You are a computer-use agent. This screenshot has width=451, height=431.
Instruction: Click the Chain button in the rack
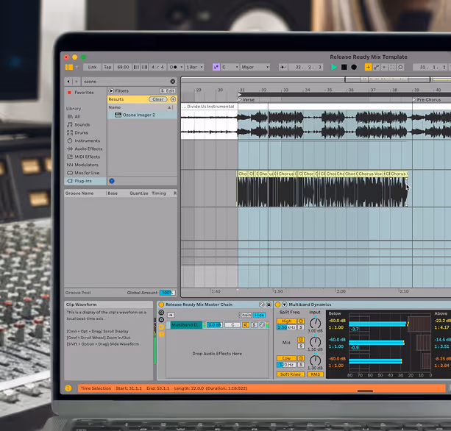245,315
